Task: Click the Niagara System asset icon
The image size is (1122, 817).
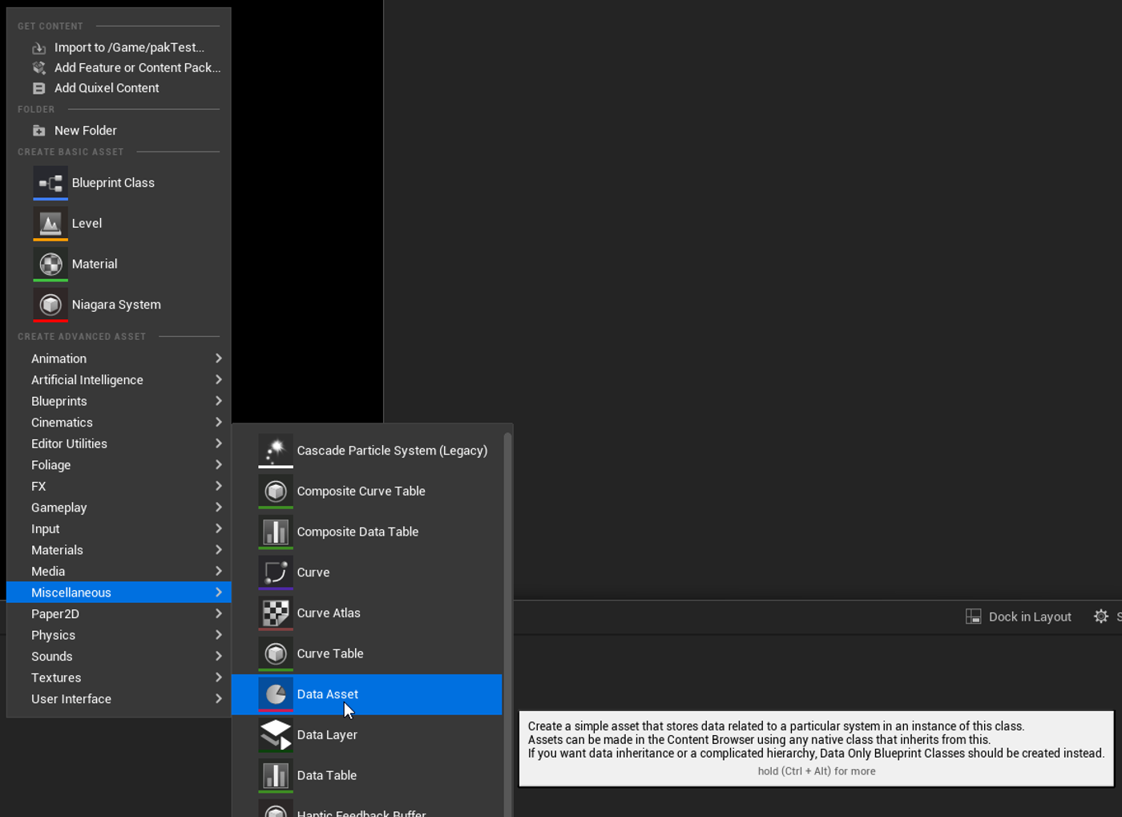Action: pos(50,305)
